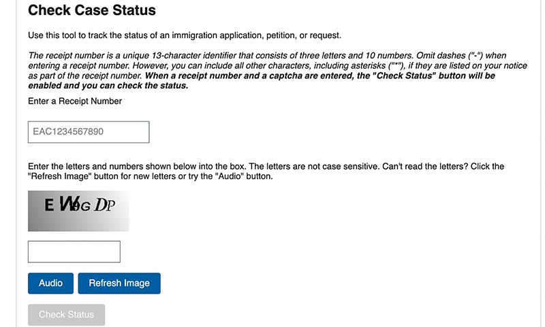Click the distorted captcha image
The height and width of the screenshot is (327, 545).
point(78,211)
